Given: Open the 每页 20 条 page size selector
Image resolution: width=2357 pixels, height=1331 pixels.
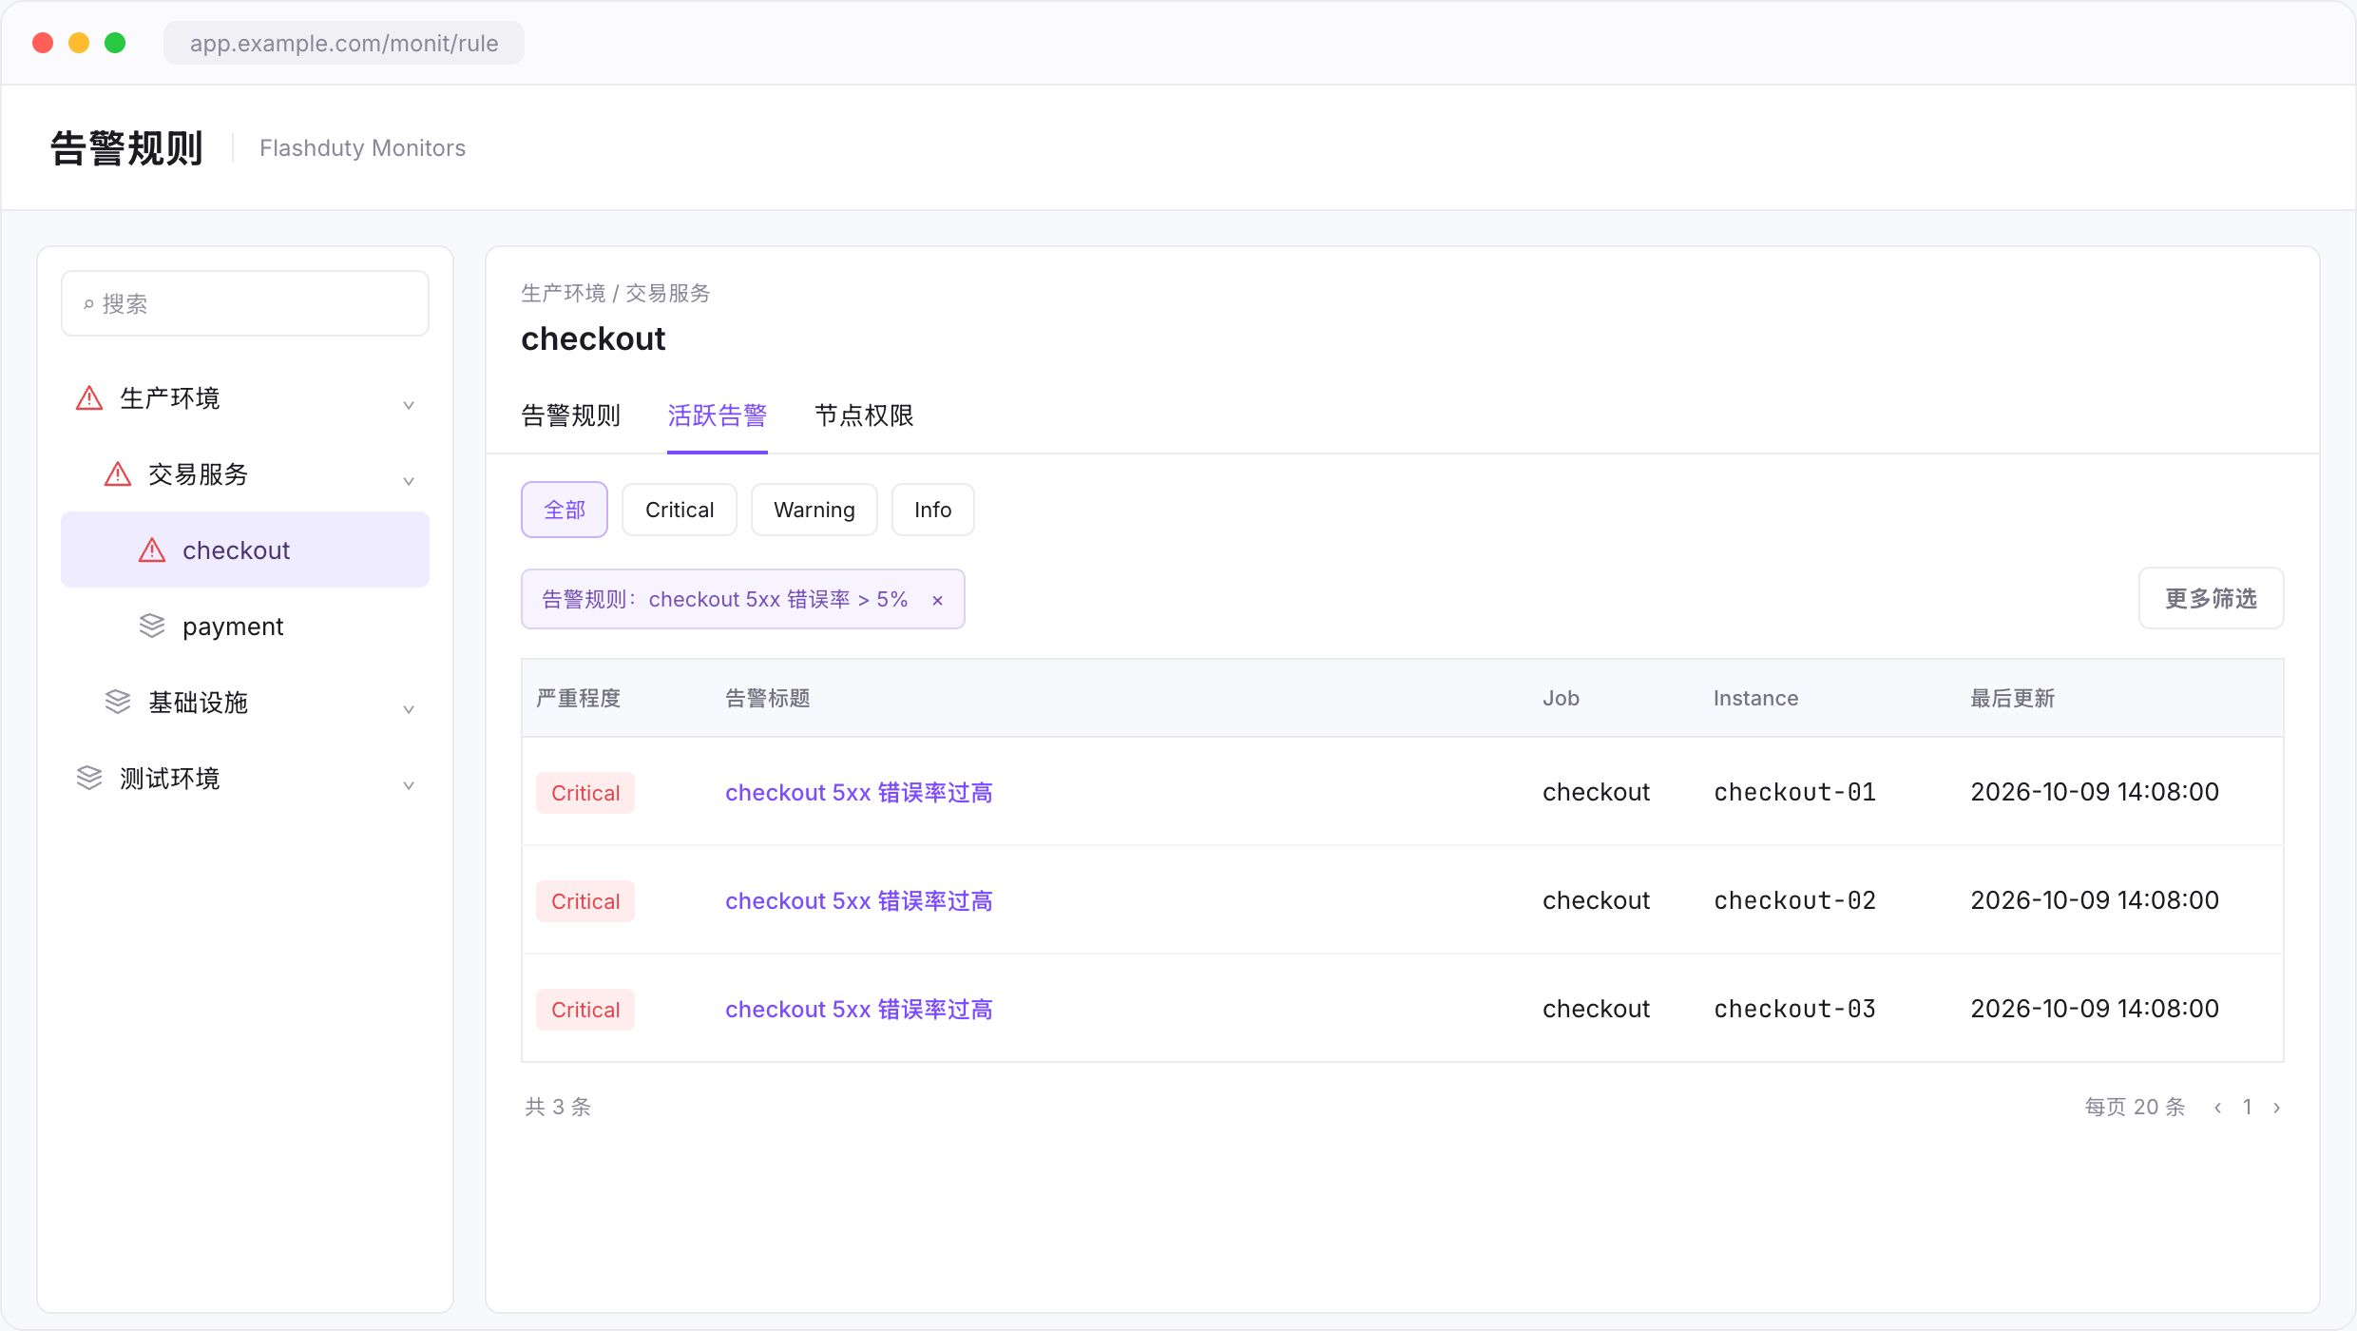Looking at the screenshot, I should [x=2135, y=1107].
